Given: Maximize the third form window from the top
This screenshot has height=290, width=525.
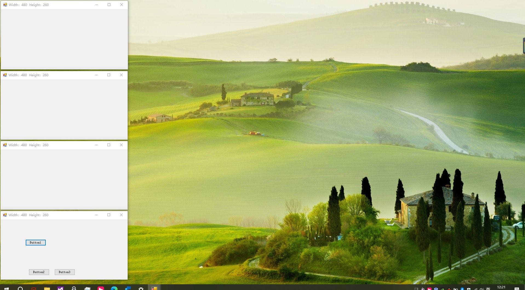Looking at the screenshot, I should coord(109,145).
